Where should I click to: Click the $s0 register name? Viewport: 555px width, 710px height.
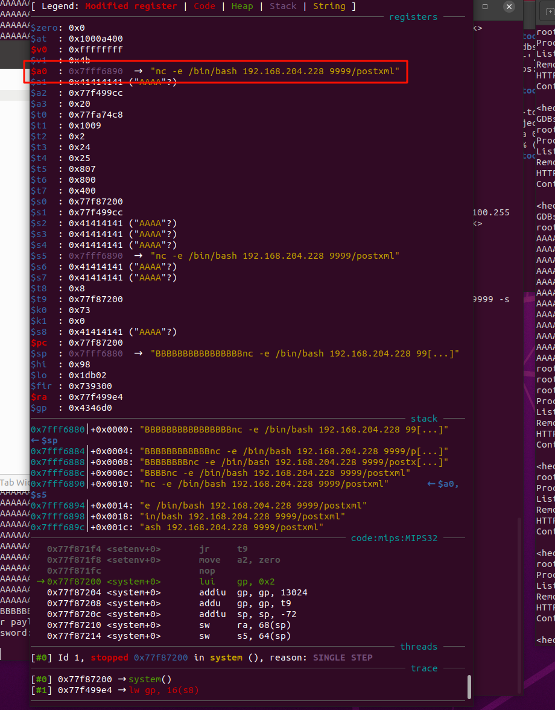click(x=39, y=202)
